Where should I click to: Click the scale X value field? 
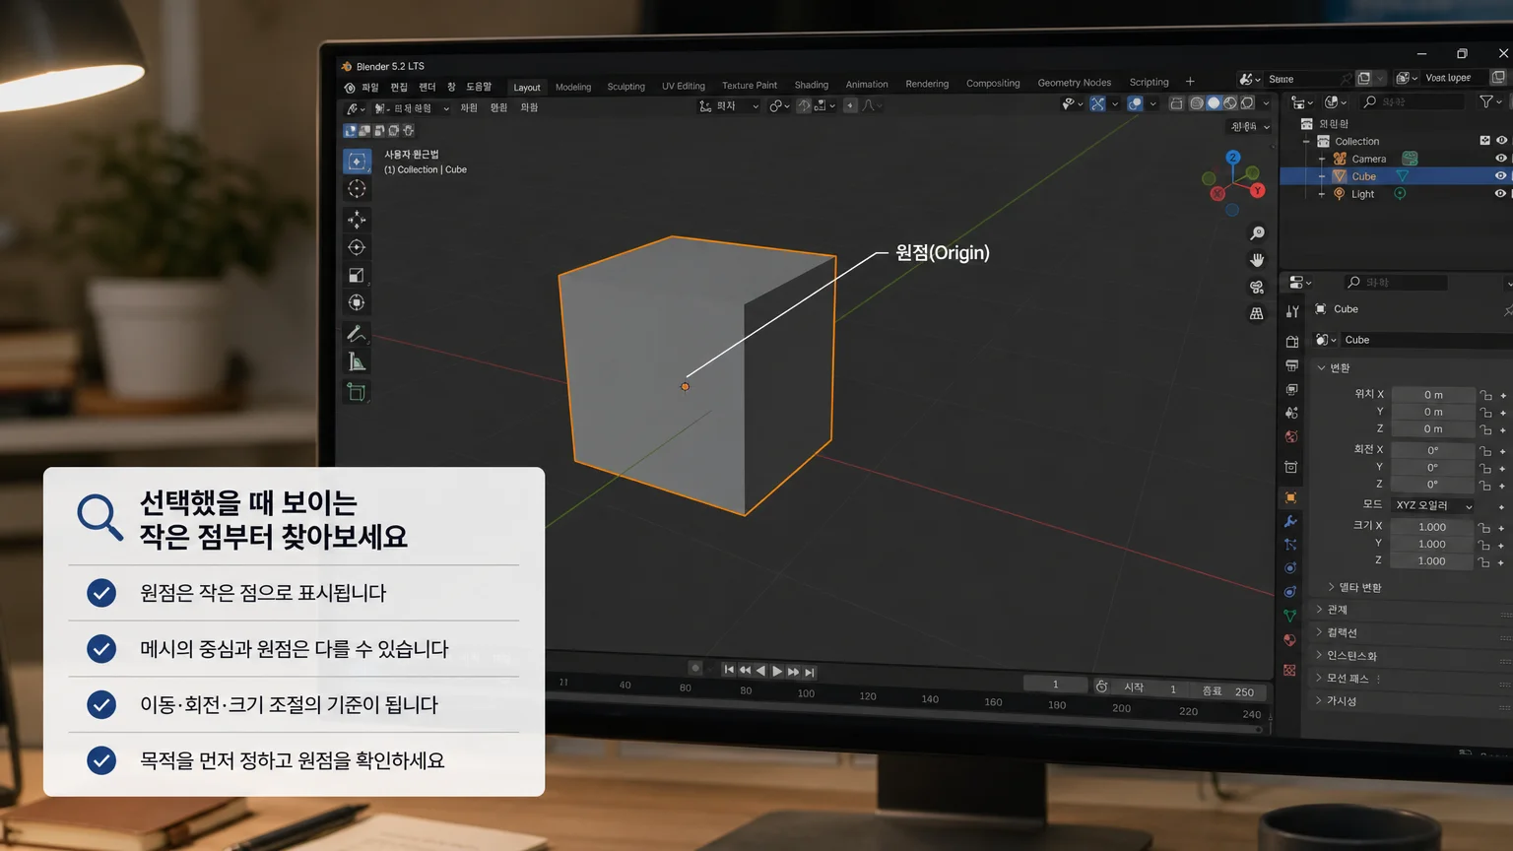[1432, 527]
